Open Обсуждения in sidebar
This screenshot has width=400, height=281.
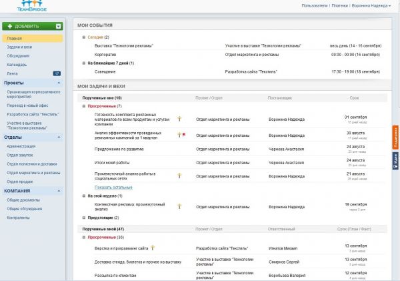[18, 55]
